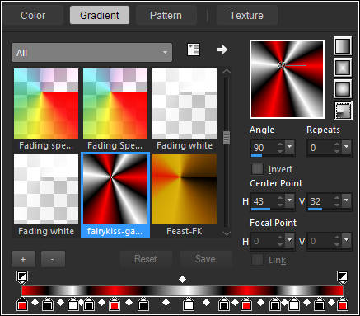Click the Center Point V field

320,201
